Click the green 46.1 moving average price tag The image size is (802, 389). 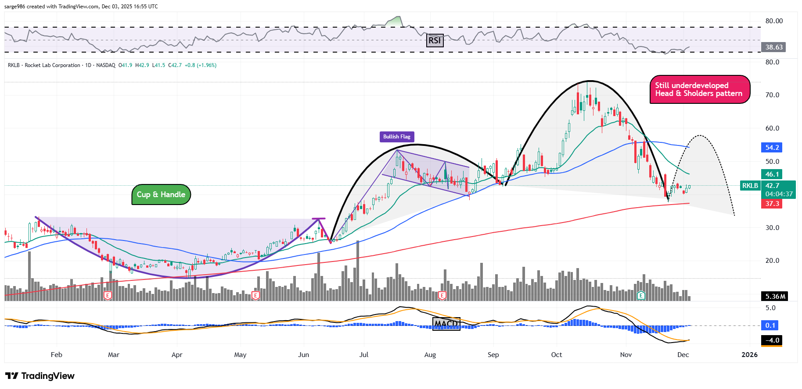click(x=771, y=174)
